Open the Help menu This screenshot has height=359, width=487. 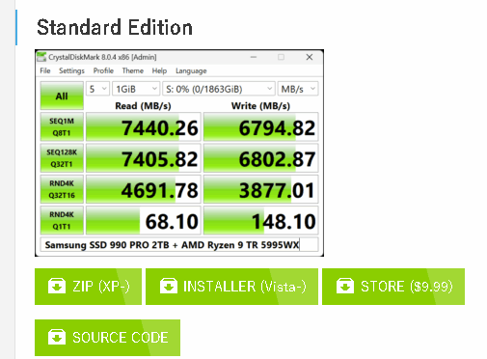coord(159,70)
